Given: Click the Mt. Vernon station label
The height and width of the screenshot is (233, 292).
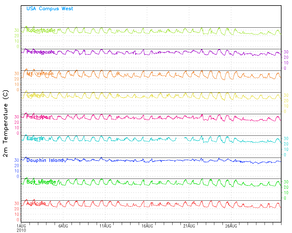Looking at the screenshot, I should pos(40,74).
